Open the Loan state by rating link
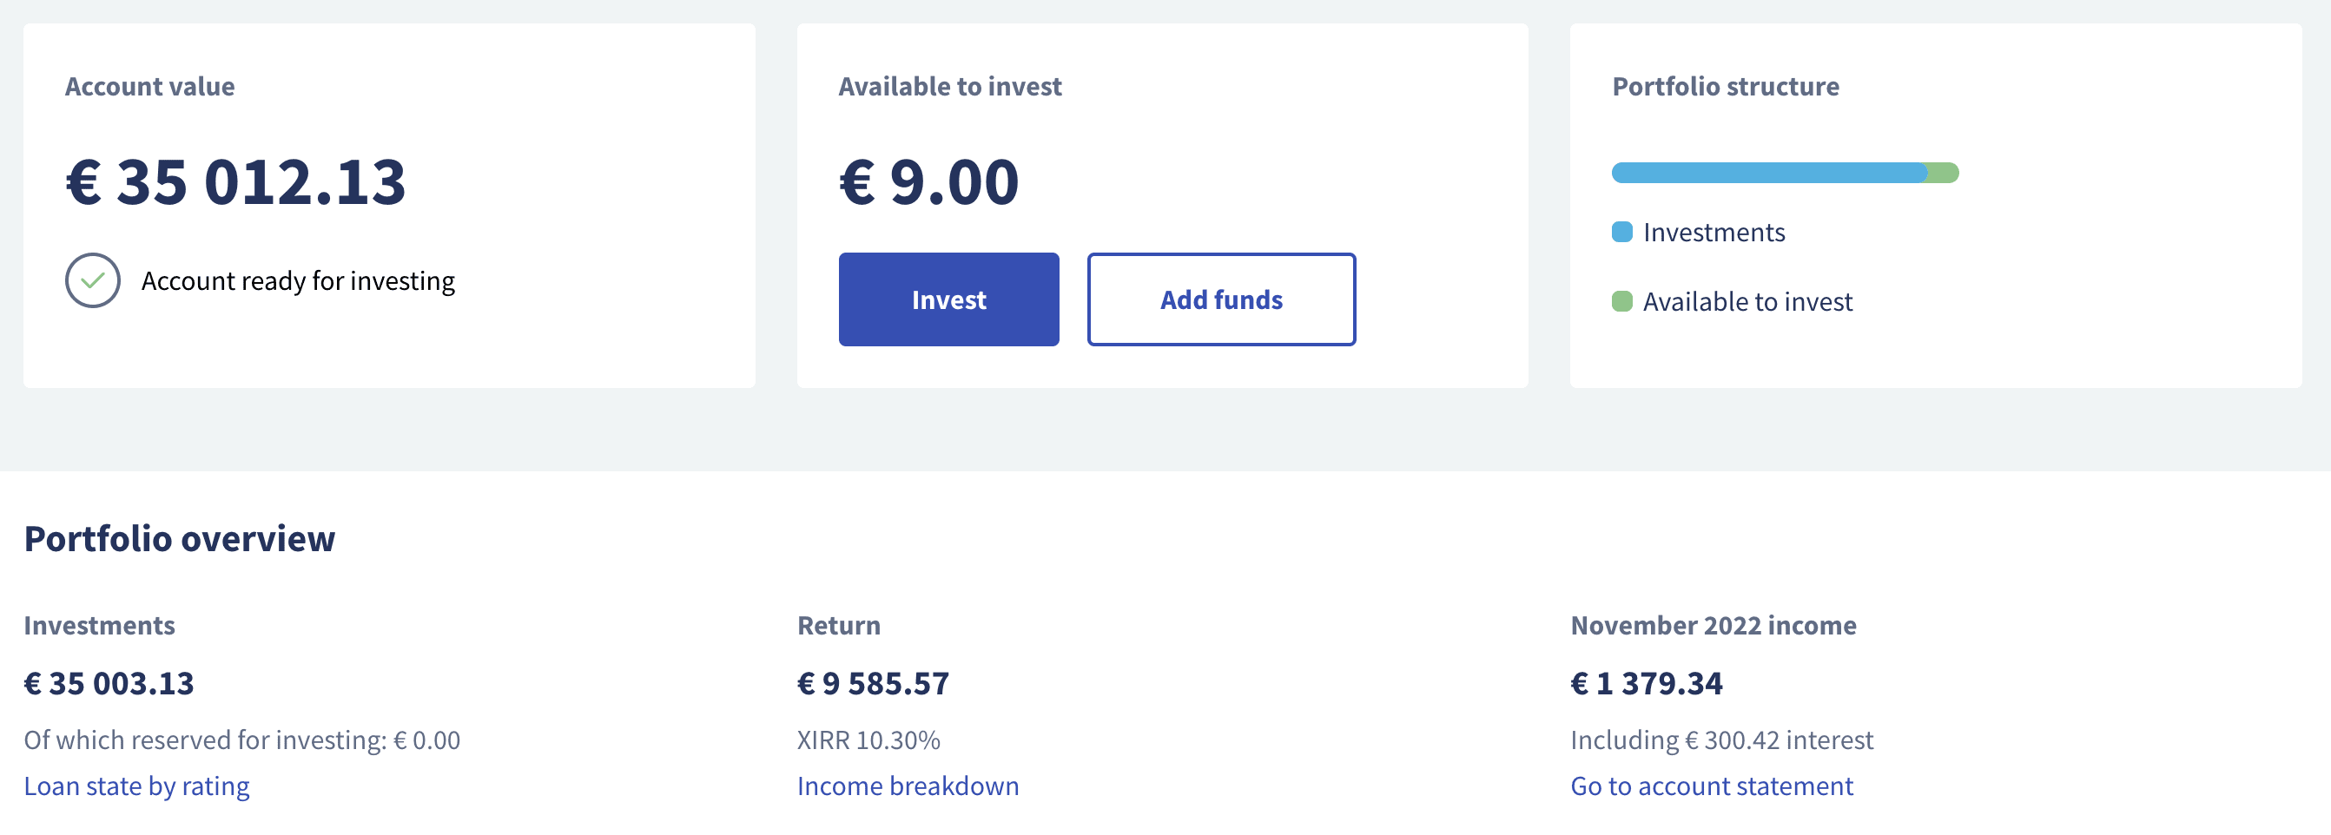2331x835 pixels. coord(136,786)
